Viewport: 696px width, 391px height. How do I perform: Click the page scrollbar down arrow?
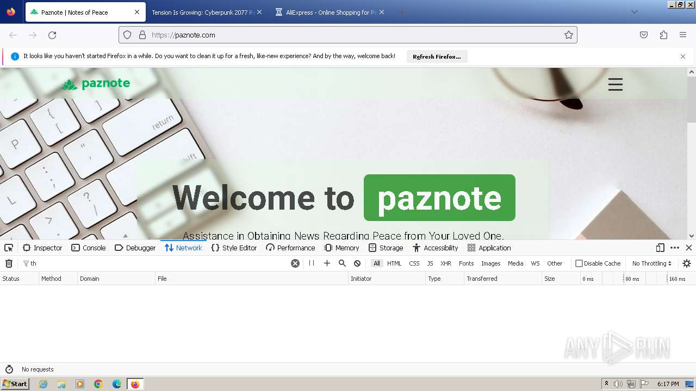pyautogui.click(x=692, y=236)
